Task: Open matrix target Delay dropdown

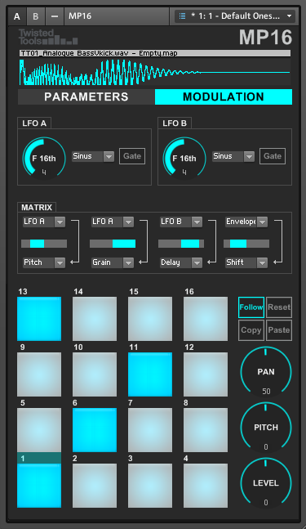Action: [181, 262]
